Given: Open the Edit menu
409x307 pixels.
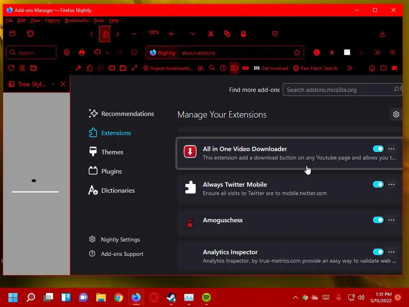Looking at the screenshot, I should [x=22, y=20].
